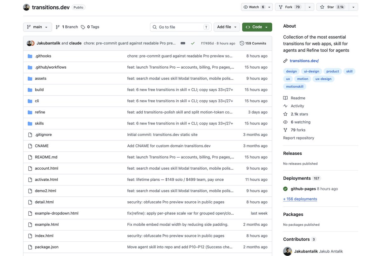Click the tag icon next to 0 Tags
This screenshot has width=381, height=256.
point(83,27)
